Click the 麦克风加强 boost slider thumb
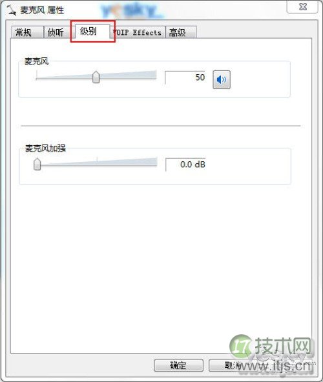The width and height of the screenshot is (323, 382). click(x=37, y=164)
